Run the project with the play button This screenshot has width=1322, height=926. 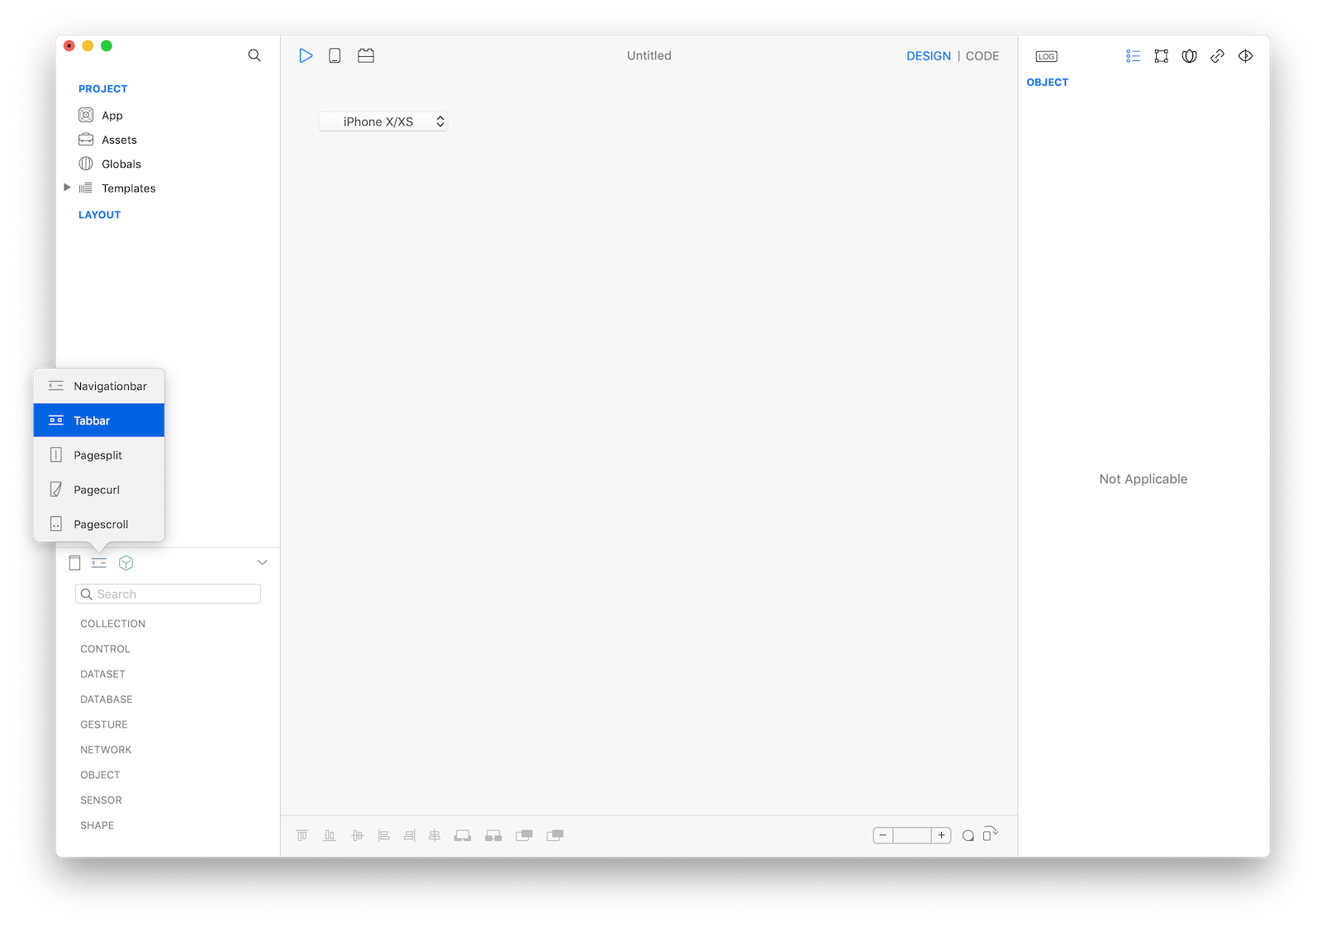(306, 55)
